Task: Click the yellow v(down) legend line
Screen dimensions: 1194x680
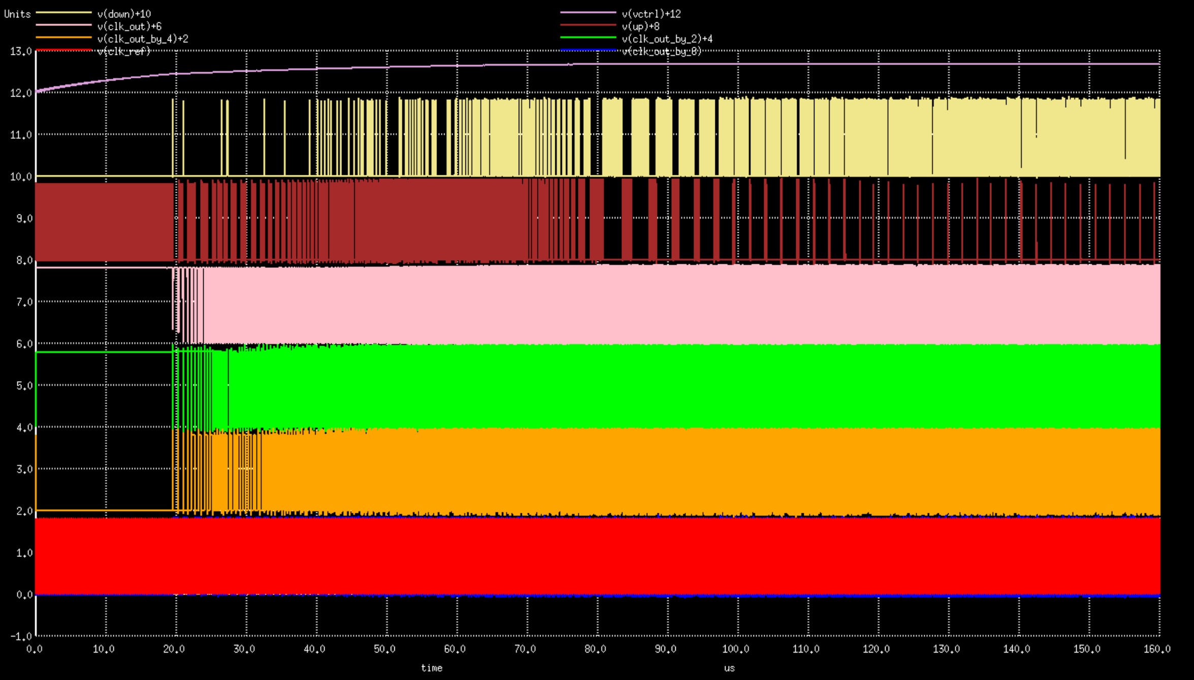Action: coord(64,12)
